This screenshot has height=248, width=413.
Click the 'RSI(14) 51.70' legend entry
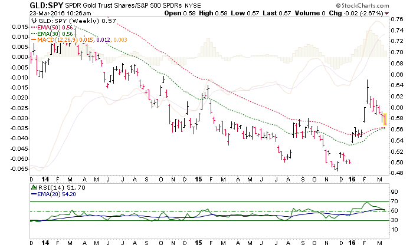[x=61, y=187]
